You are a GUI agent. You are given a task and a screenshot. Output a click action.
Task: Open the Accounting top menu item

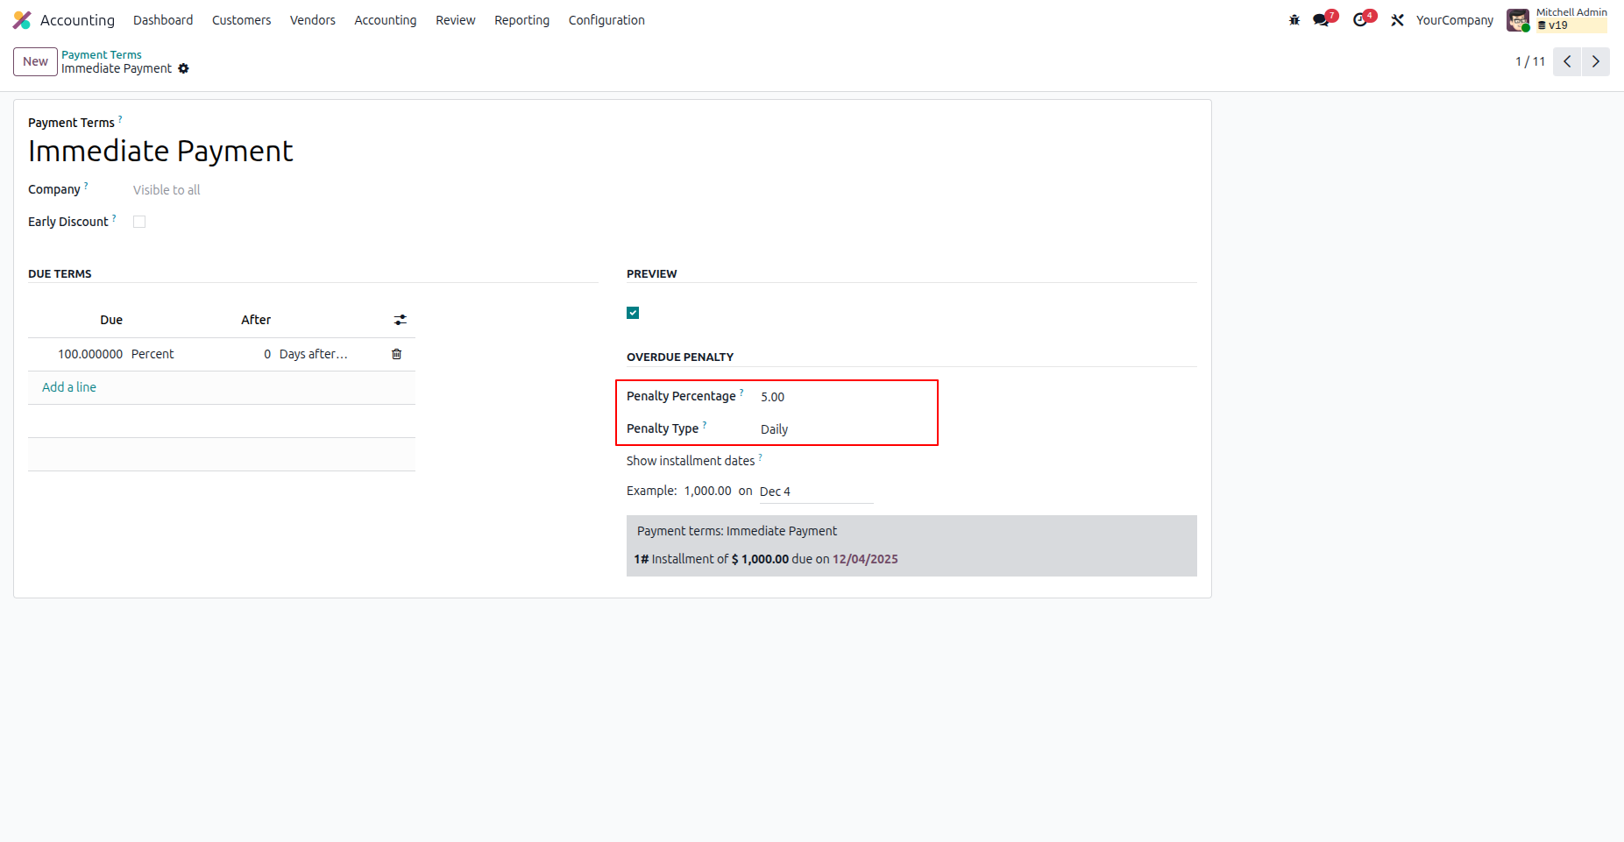point(386,20)
